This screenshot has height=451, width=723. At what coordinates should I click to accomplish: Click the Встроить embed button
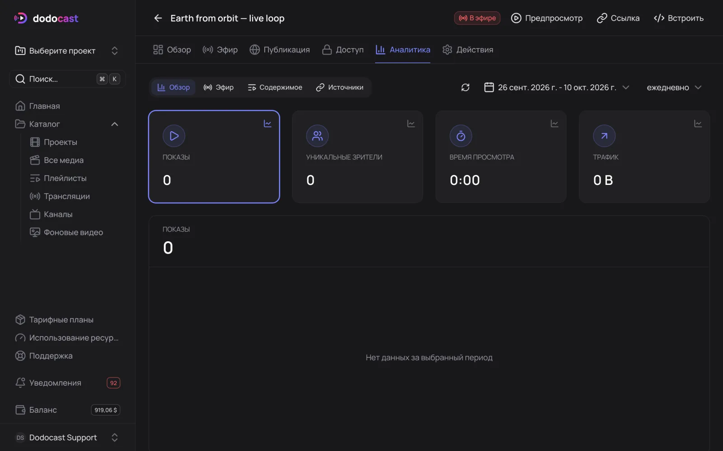(679, 18)
